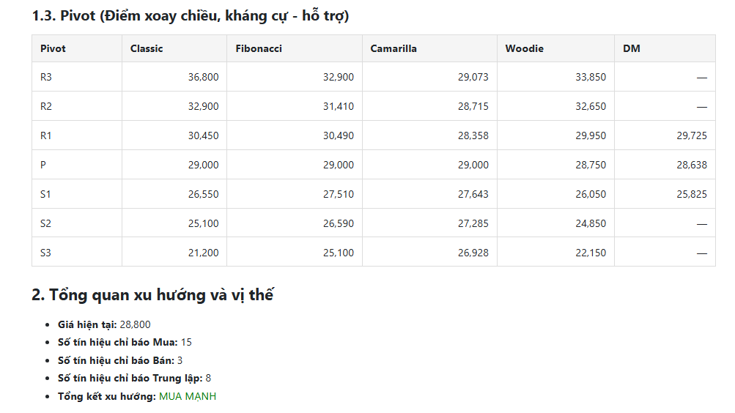735x413 pixels.
Task: Click Classic R3 value 36,800
Action: point(203,77)
